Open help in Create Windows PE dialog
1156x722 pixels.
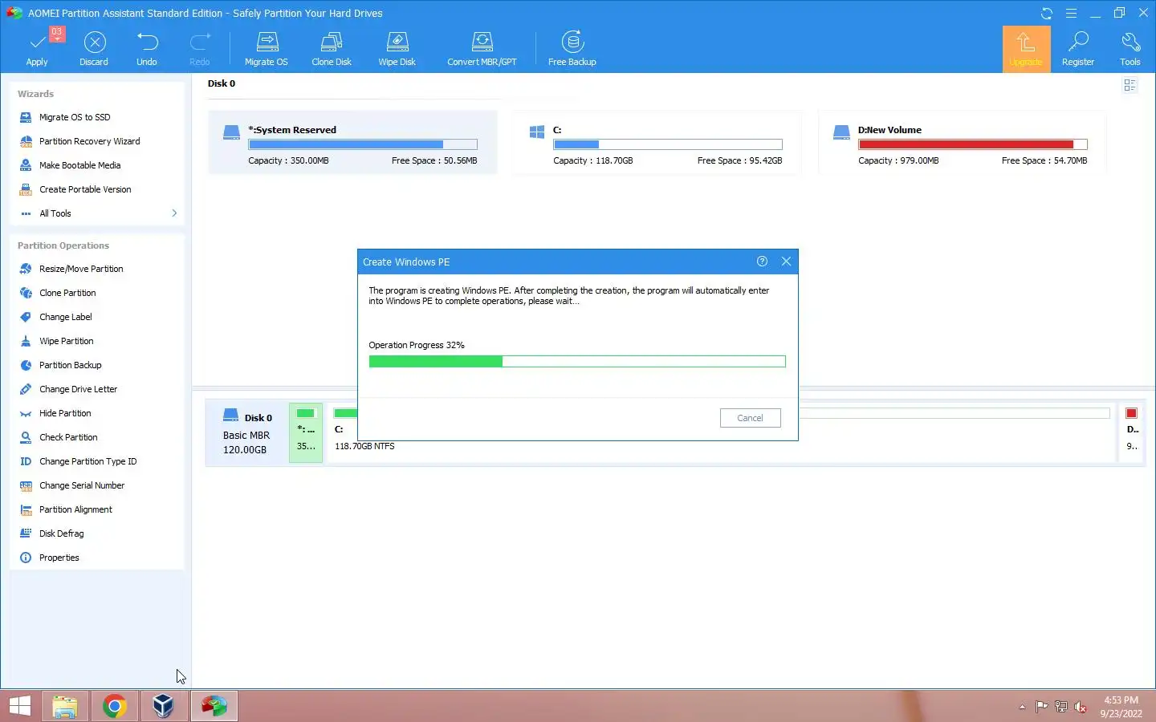(x=762, y=262)
